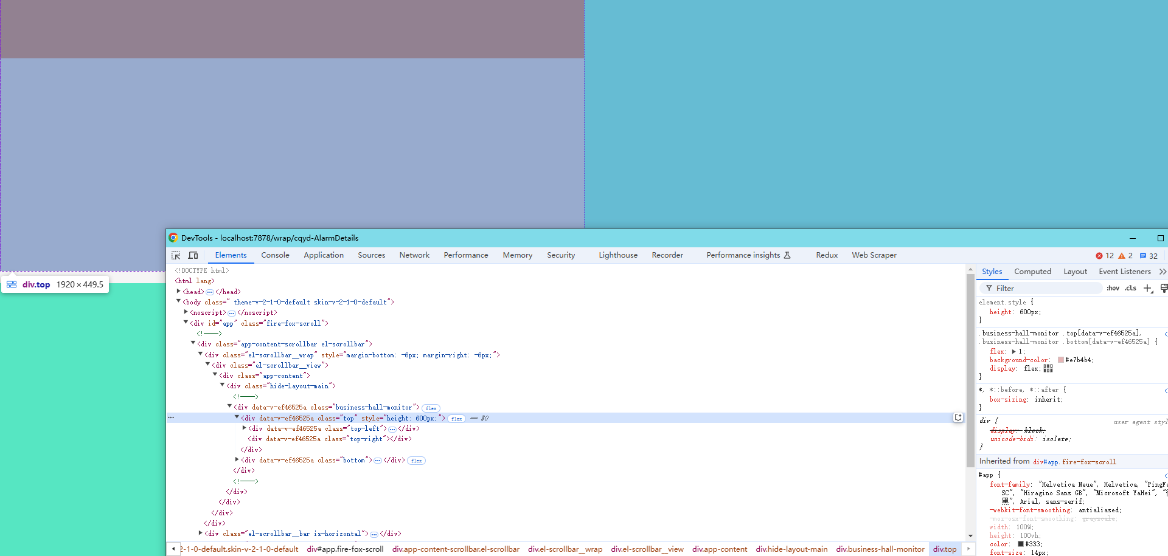Follow the div#app.fire-fox-scroll inherited-from link
This screenshot has width=1168, height=556.
point(1074,462)
